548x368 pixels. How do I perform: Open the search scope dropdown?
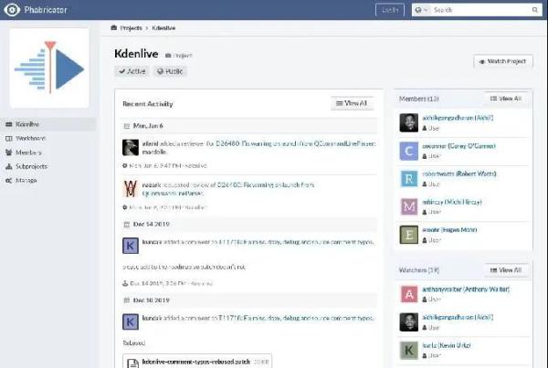[420, 10]
